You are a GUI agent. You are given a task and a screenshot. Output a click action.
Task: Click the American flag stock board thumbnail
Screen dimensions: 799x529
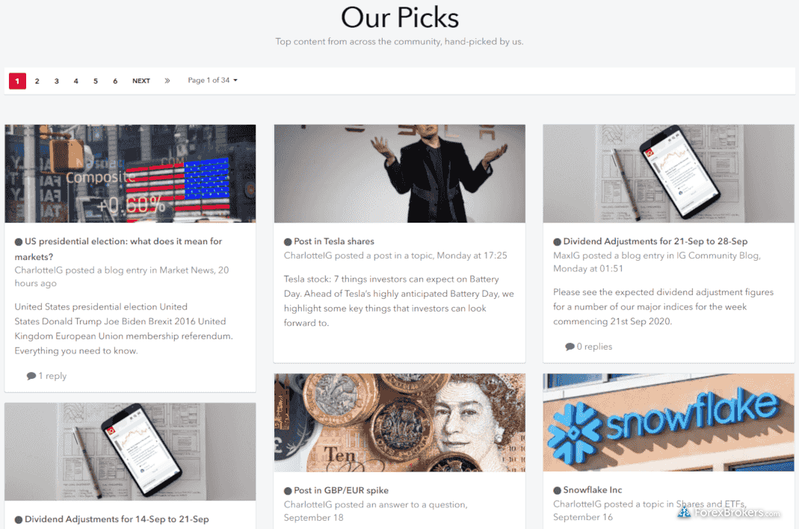click(131, 173)
